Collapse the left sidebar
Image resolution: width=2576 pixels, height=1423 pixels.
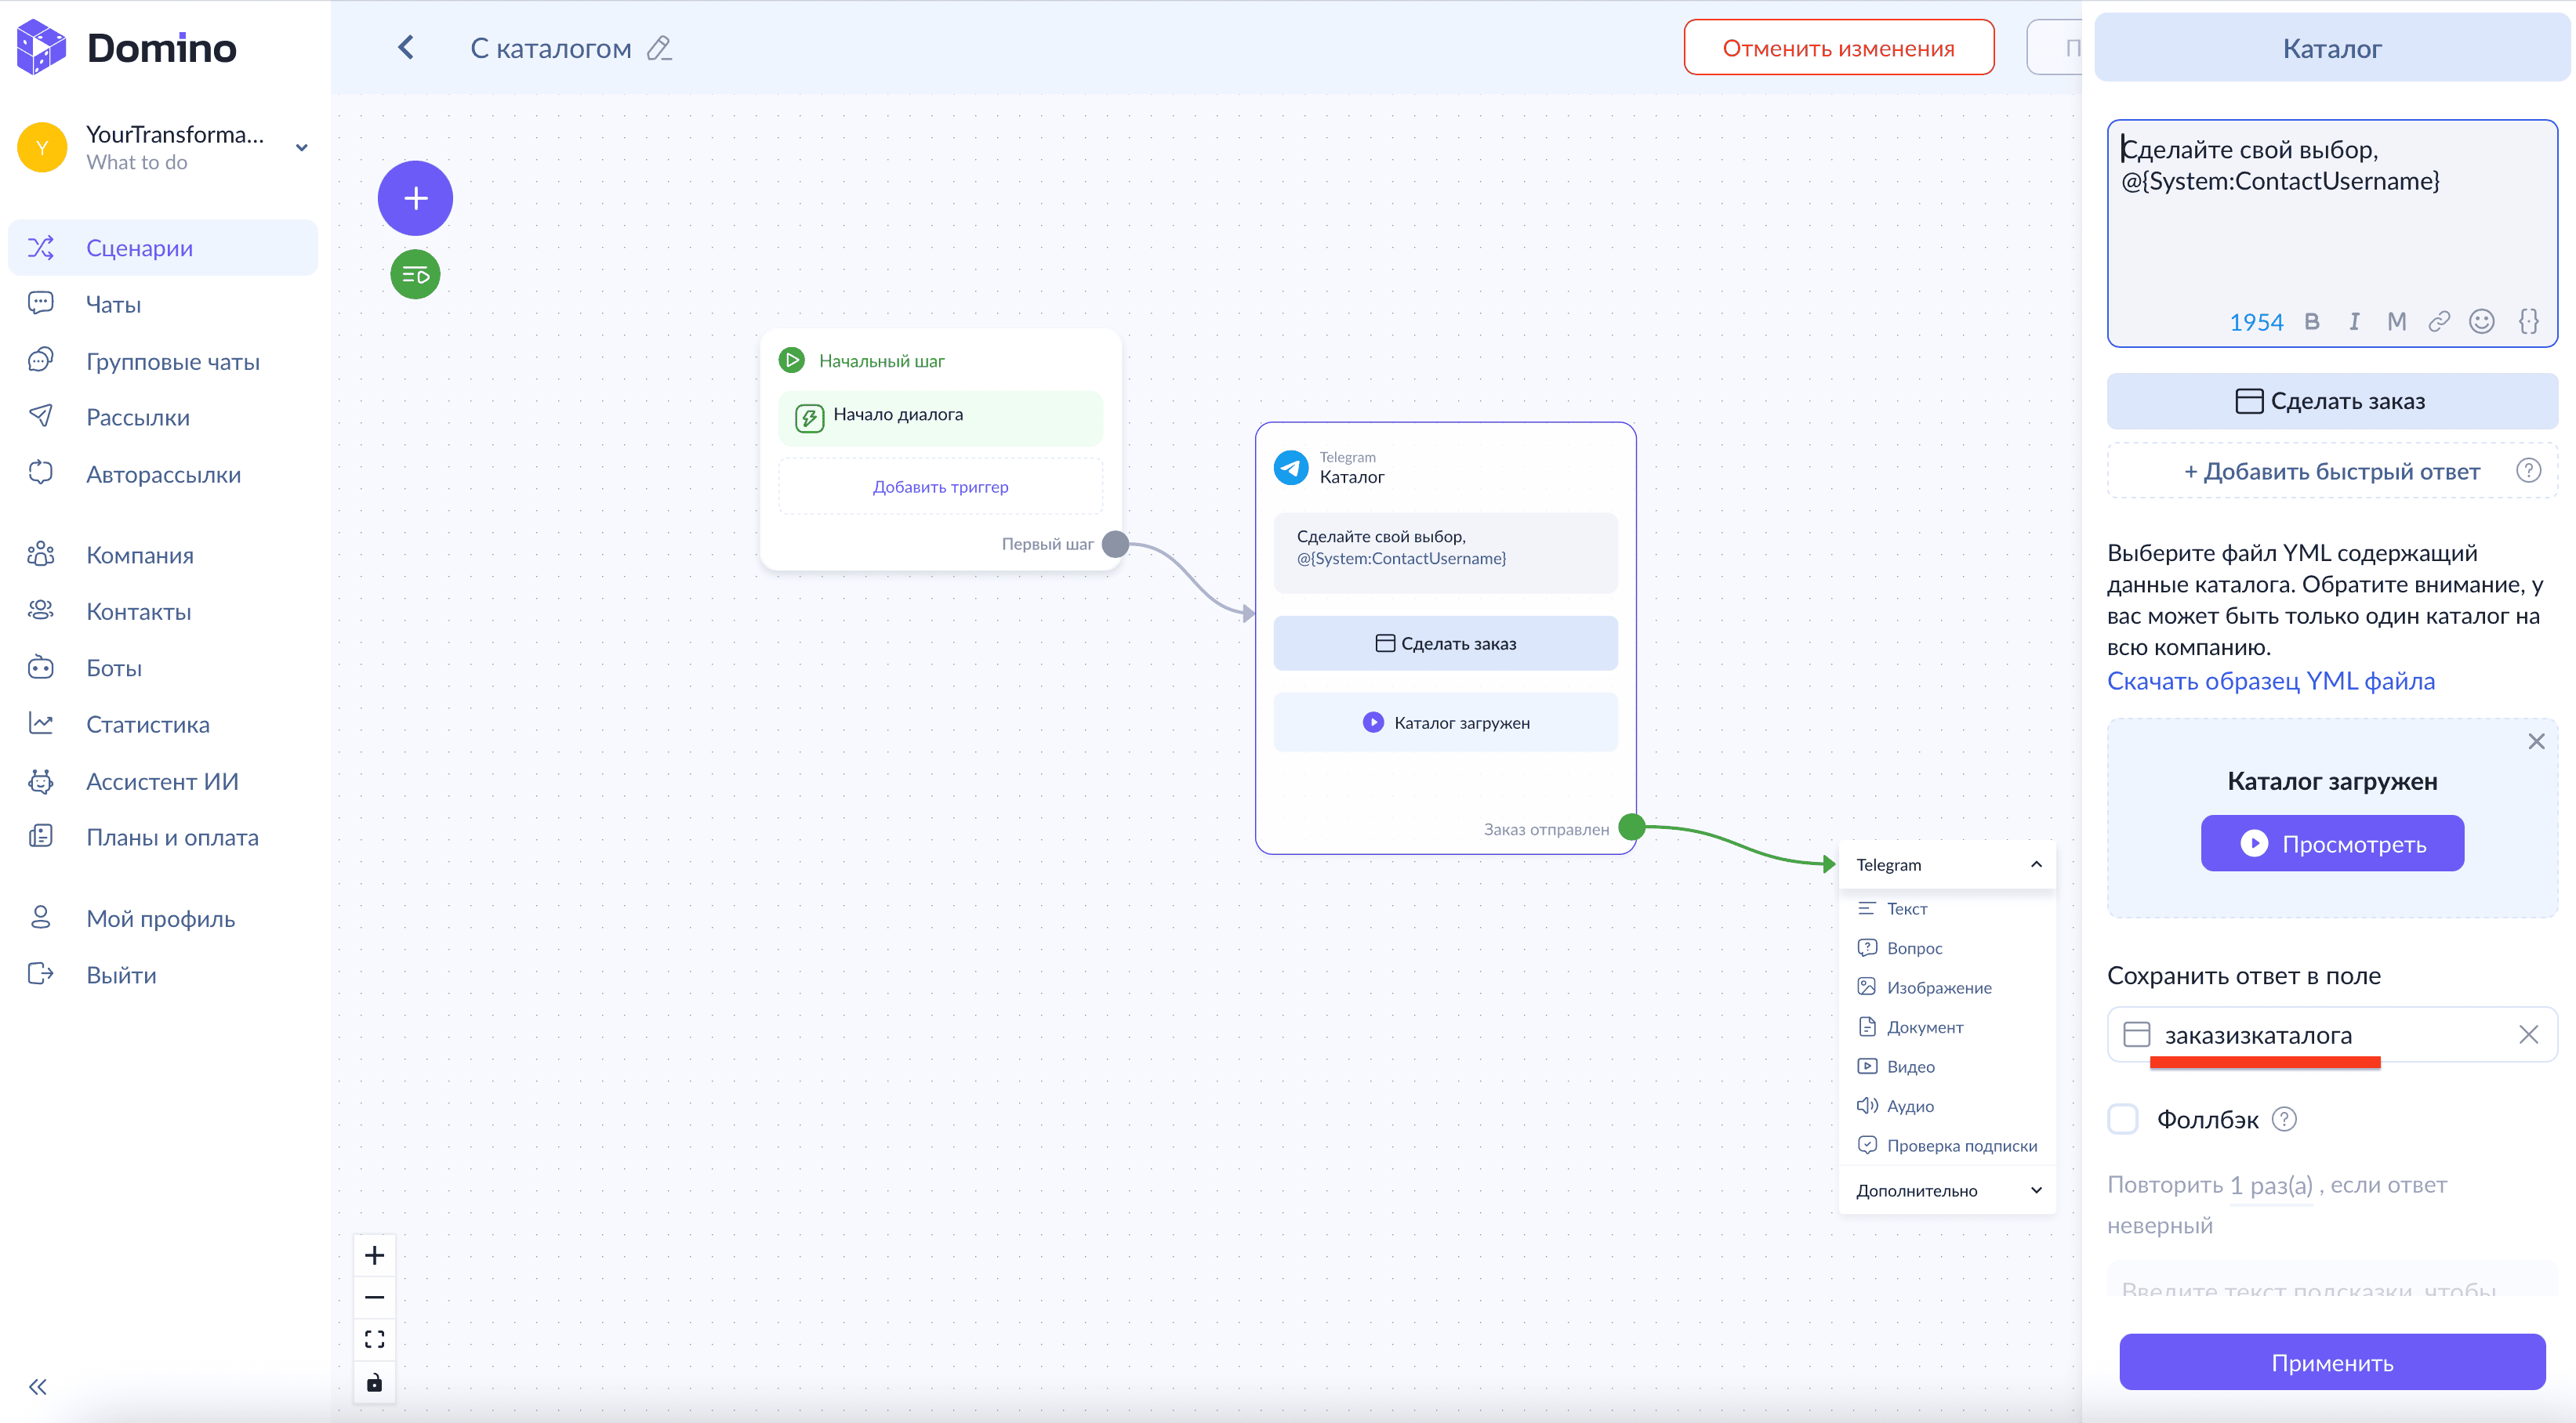pyautogui.click(x=38, y=1387)
